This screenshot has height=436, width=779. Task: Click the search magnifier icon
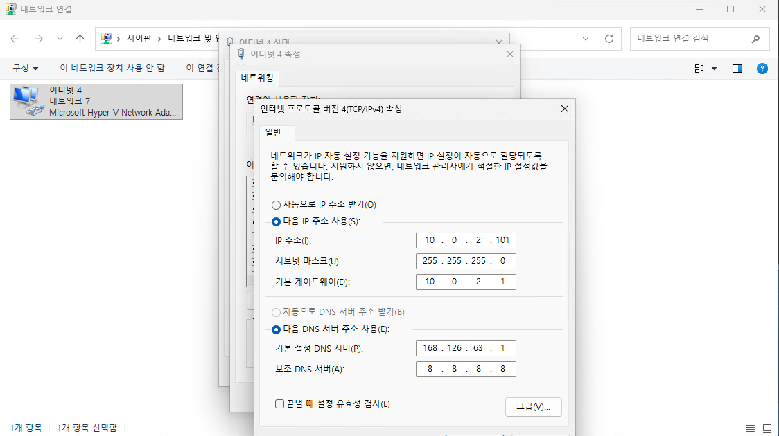[755, 39]
